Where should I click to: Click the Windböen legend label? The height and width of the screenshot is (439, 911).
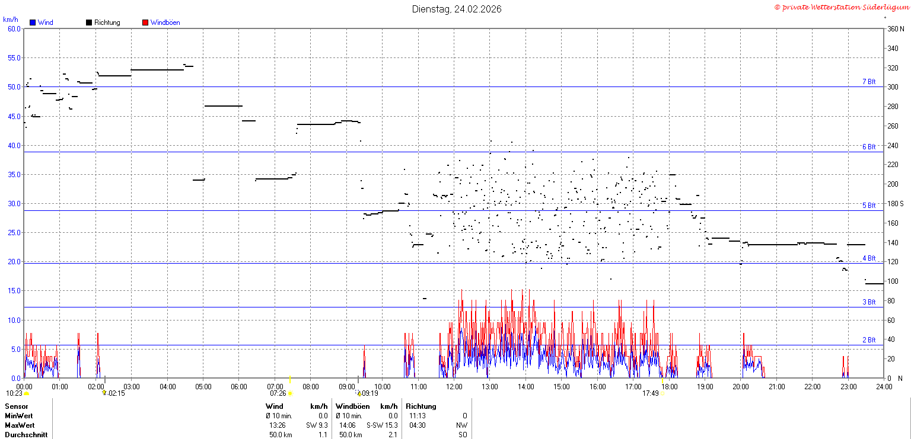[x=165, y=23]
